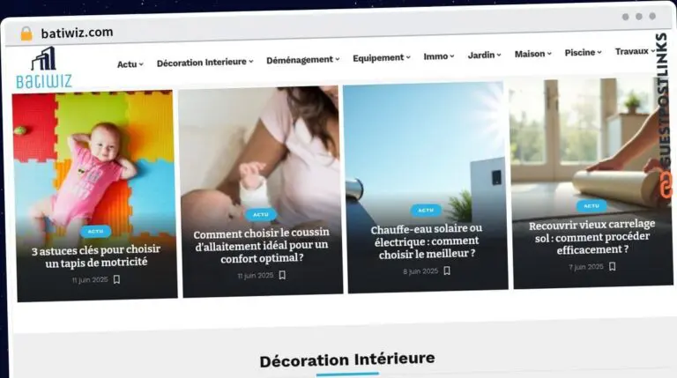Open article 'Comment choisir le coussin d'allaitement'
Image resolution: width=677 pixels, height=378 pixels.
coord(261,245)
